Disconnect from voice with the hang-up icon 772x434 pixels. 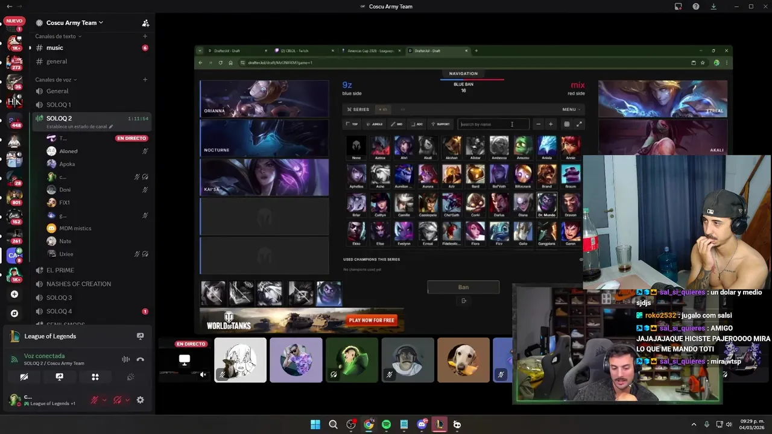click(141, 360)
